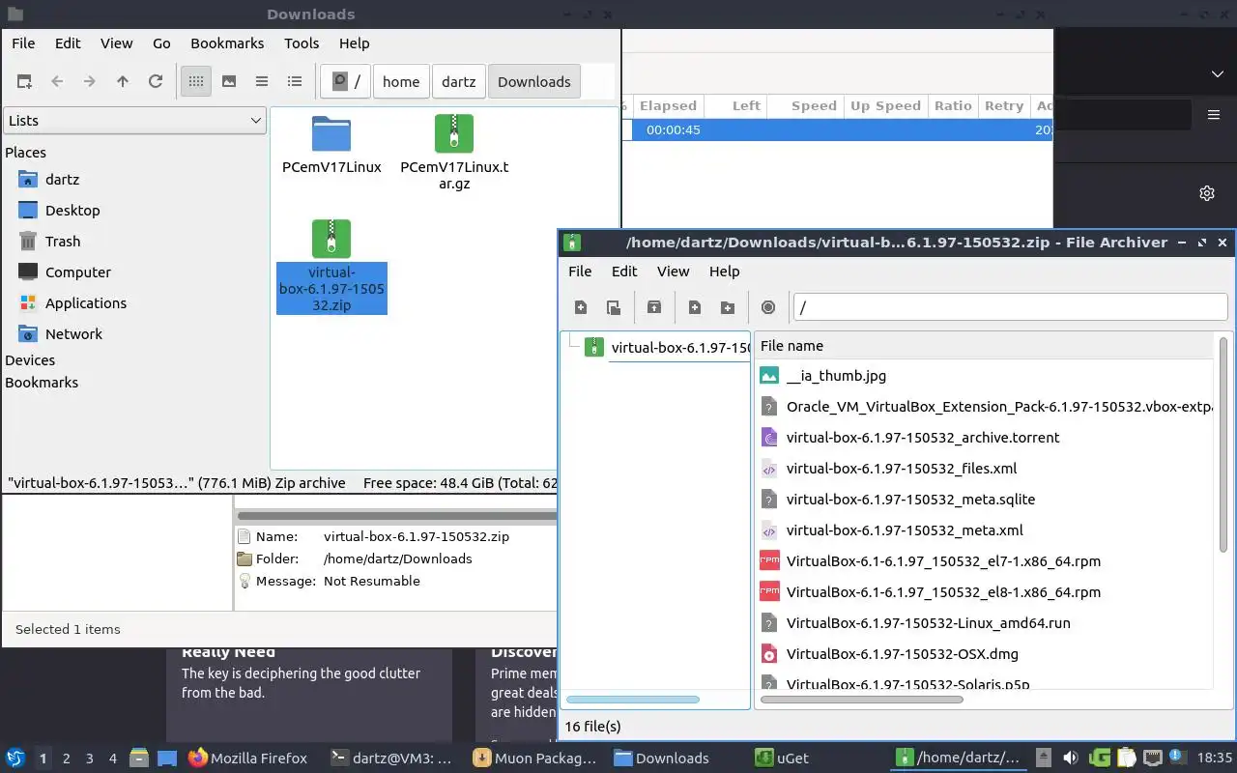Open Go menu in file manager
This screenshot has width=1237, height=773.
pyautogui.click(x=161, y=43)
